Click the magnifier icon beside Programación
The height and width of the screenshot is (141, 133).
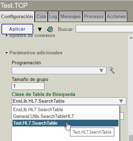click(x=111, y=70)
